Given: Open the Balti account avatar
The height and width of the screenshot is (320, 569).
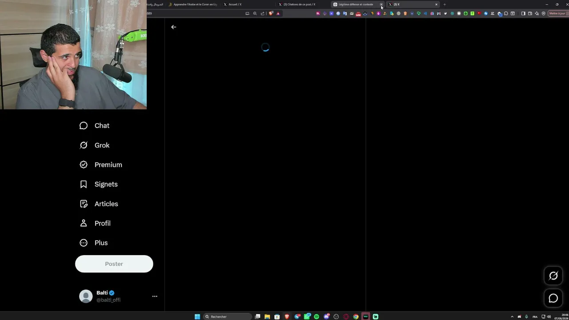Looking at the screenshot, I should click(86, 296).
